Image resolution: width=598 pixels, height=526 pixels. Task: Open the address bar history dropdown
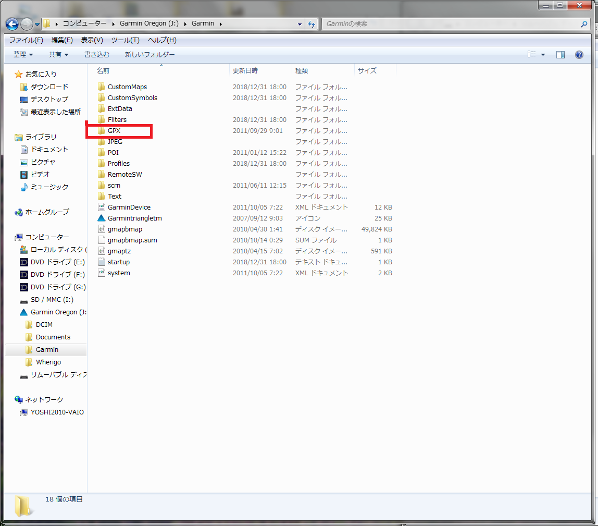(x=300, y=24)
